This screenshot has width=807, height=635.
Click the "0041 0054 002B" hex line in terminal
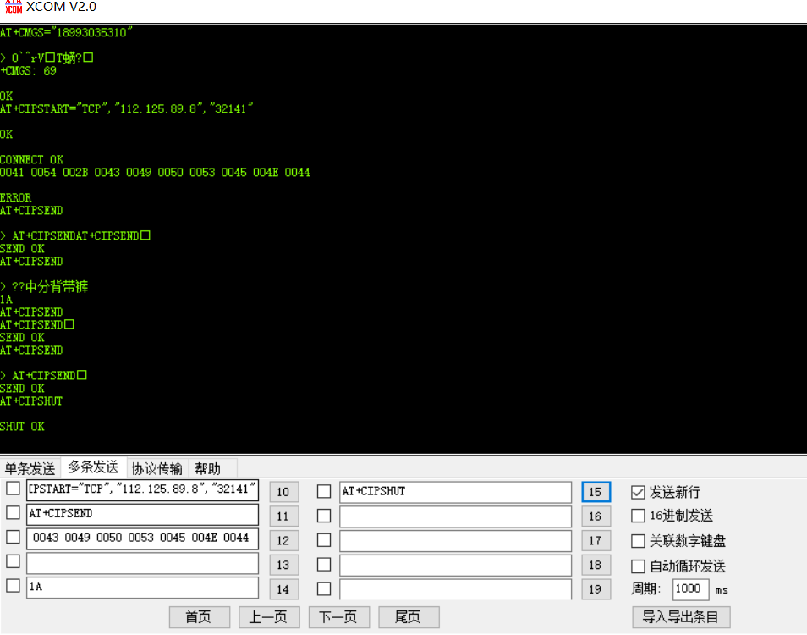(155, 173)
